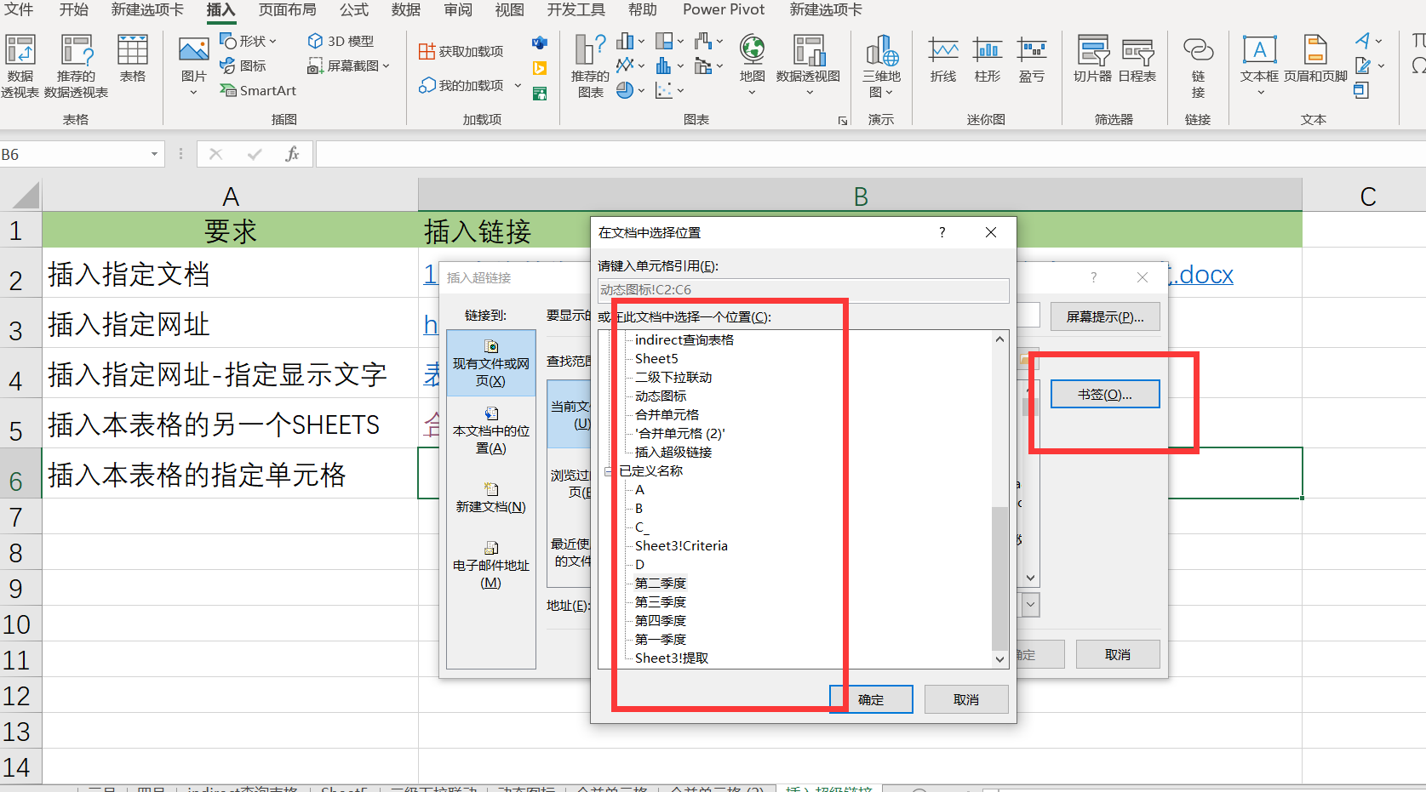Screen dimensions: 1426x792
Task: Select 现有文件或网页 link type
Action: (x=491, y=363)
